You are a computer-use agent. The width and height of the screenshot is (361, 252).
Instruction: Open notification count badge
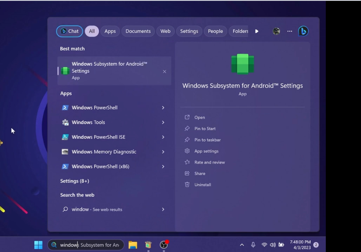(x=316, y=245)
